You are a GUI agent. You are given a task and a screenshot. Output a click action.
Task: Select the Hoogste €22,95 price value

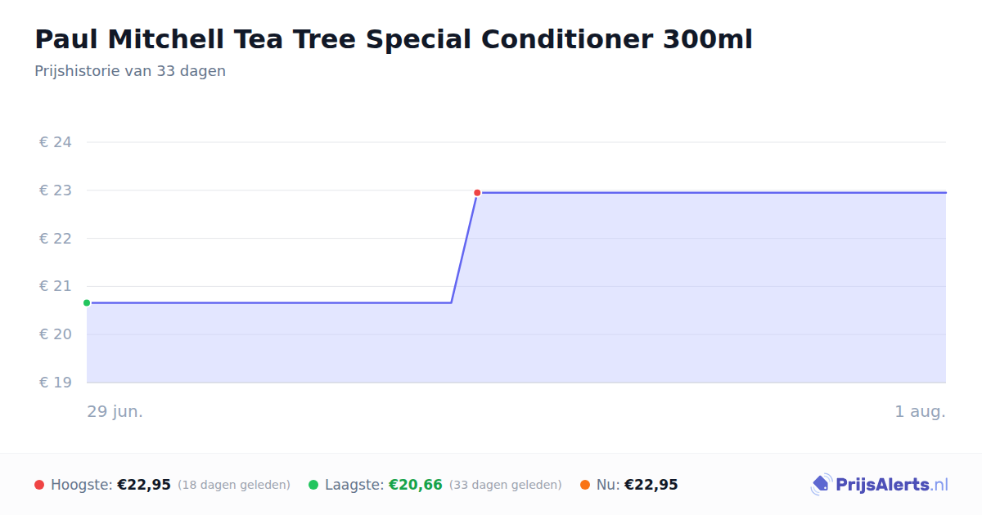144,485
